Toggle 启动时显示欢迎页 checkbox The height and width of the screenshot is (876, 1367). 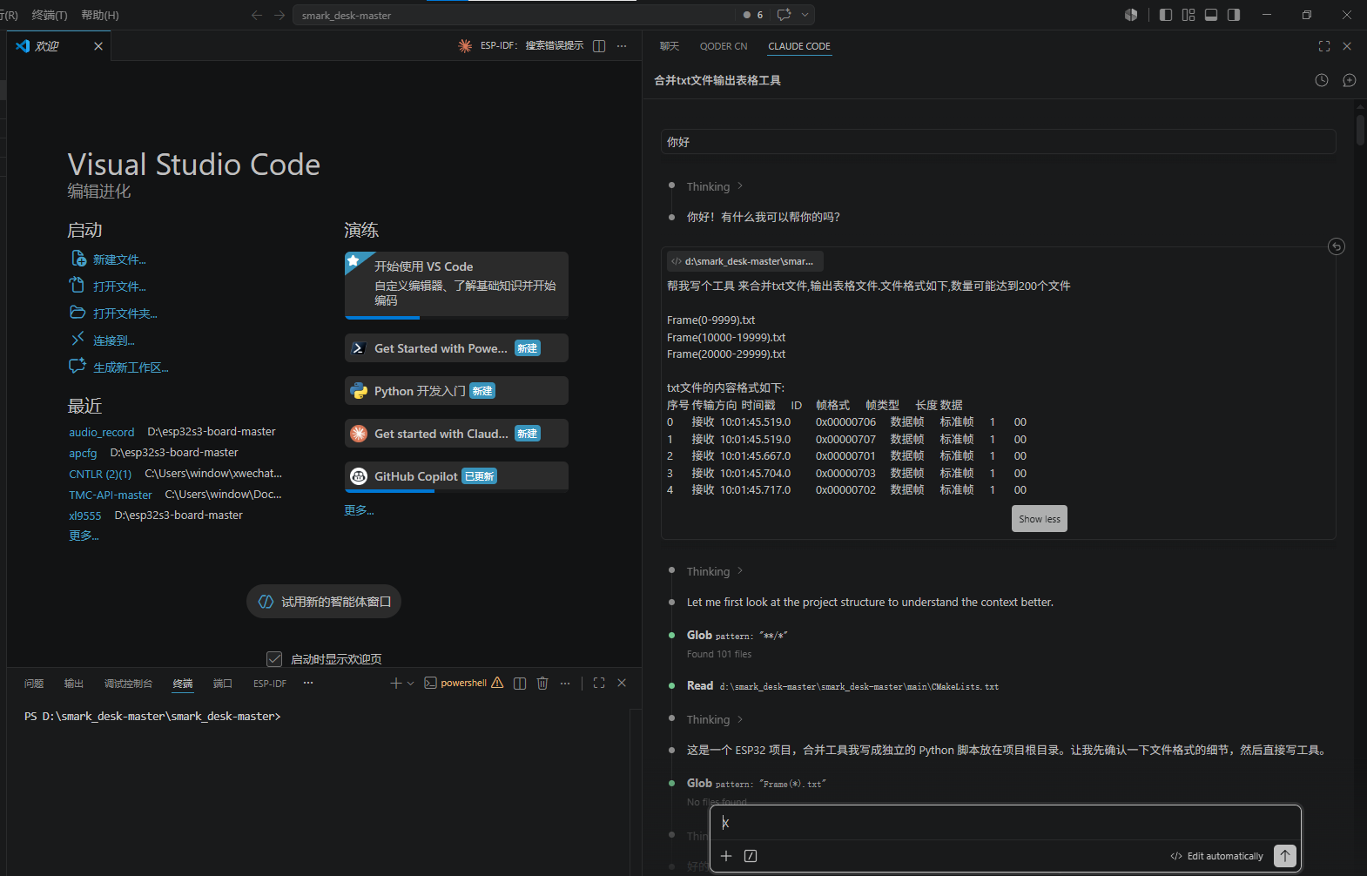(x=274, y=659)
